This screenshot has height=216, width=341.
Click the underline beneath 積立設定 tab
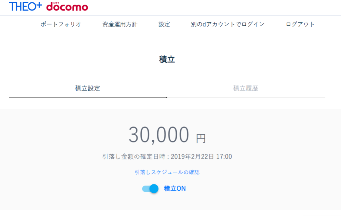pyautogui.click(x=88, y=98)
